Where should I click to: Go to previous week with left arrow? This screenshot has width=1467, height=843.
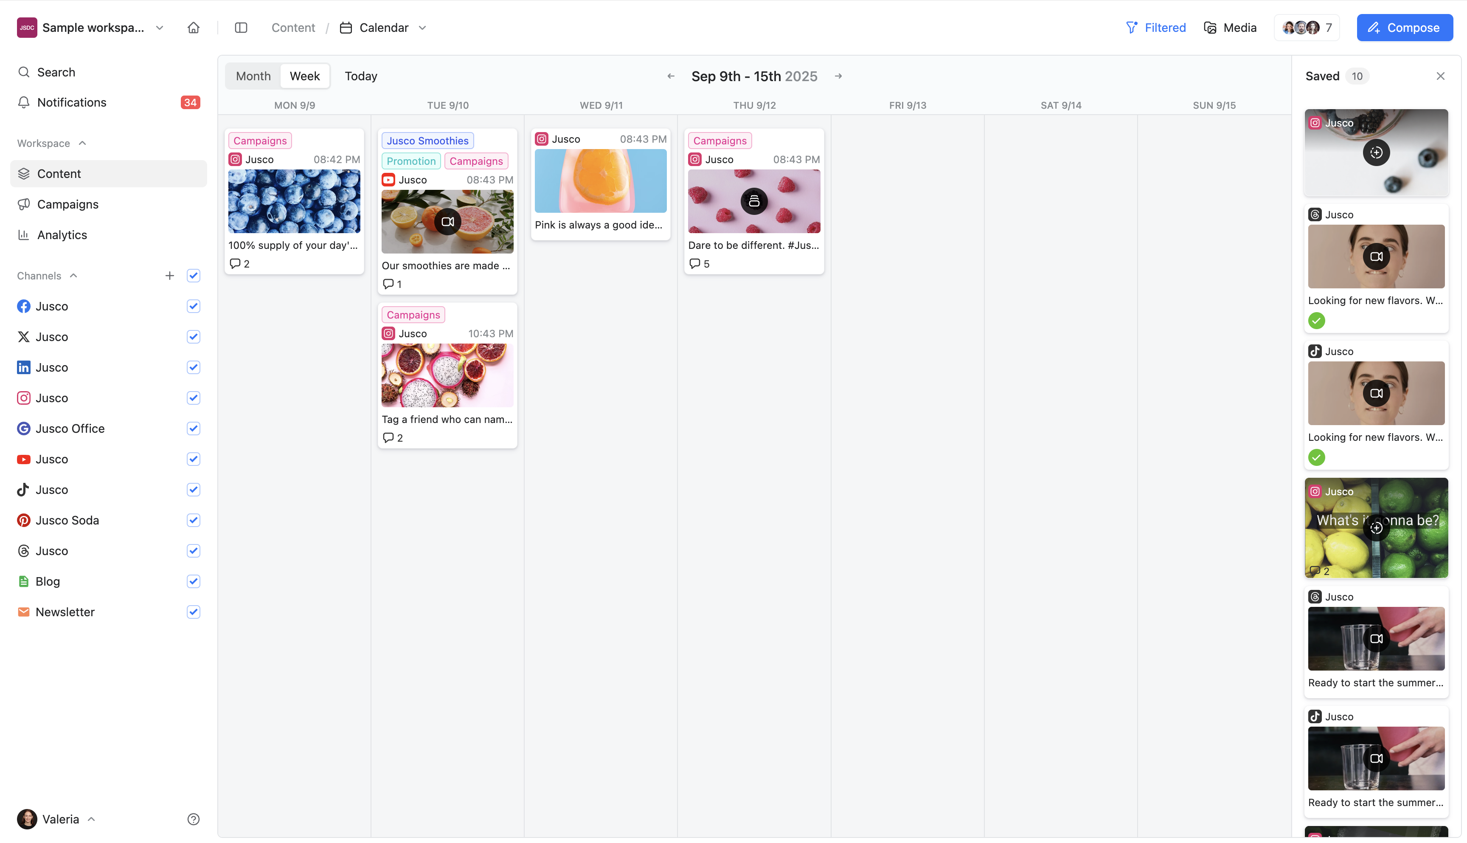[x=671, y=76]
